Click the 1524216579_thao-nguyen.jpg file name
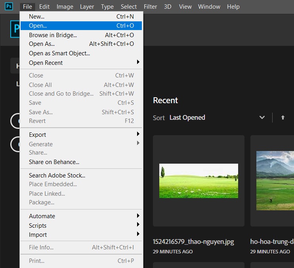 click(x=193, y=242)
